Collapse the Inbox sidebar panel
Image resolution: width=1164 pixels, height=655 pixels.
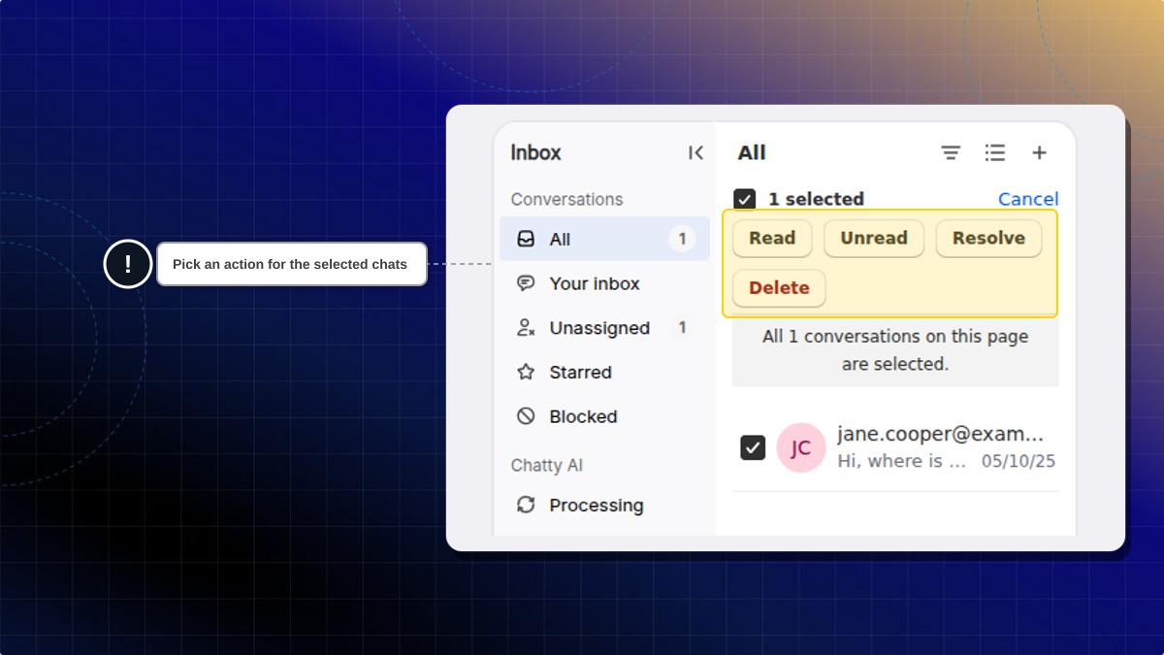tap(695, 152)
